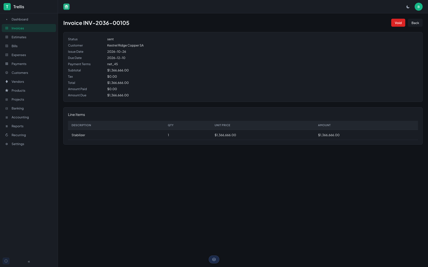The width and height of the screenshot is (428, 267).
Task: Click the Stabilizer line item description
Action: point(78,135)
